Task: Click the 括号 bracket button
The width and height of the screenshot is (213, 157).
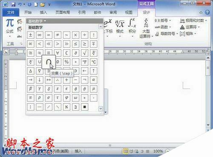Action: (163, 20)
